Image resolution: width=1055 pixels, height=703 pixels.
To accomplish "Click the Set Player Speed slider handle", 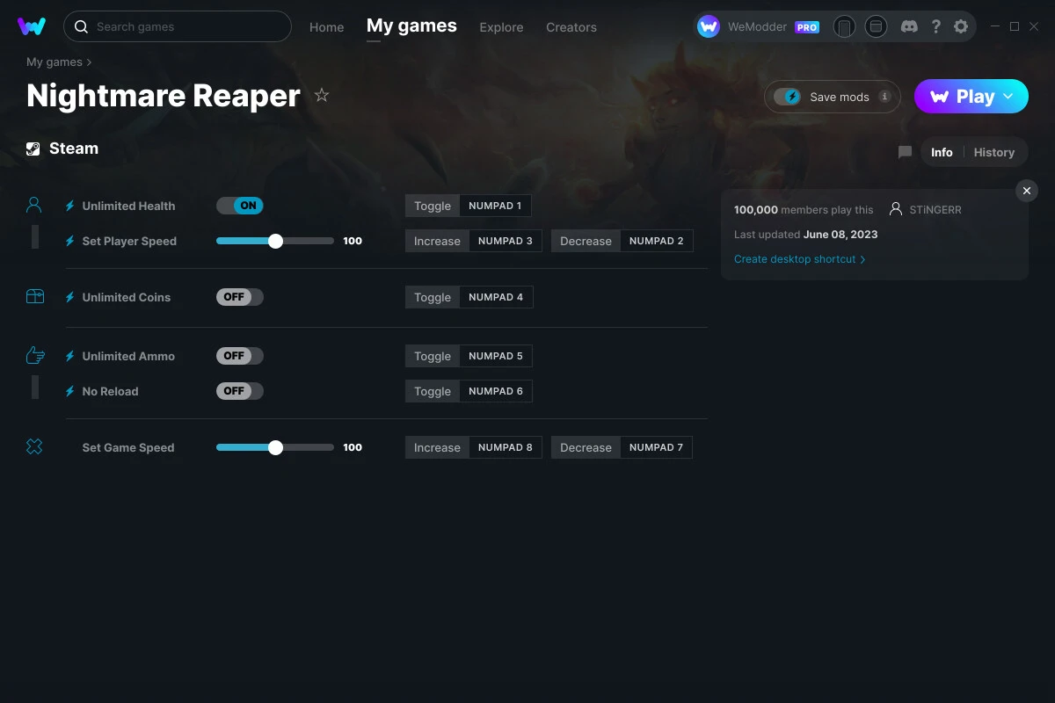I will click(275, 241).
